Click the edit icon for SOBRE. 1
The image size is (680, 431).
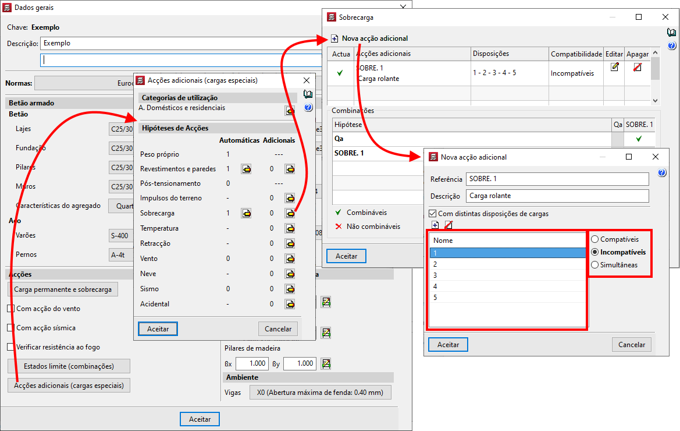[614, 67]
